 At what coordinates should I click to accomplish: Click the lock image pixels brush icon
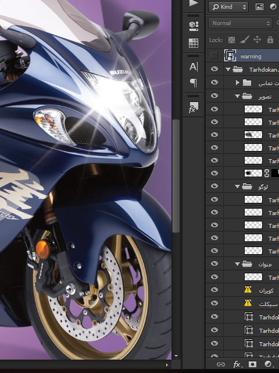(x=244, y=40)
